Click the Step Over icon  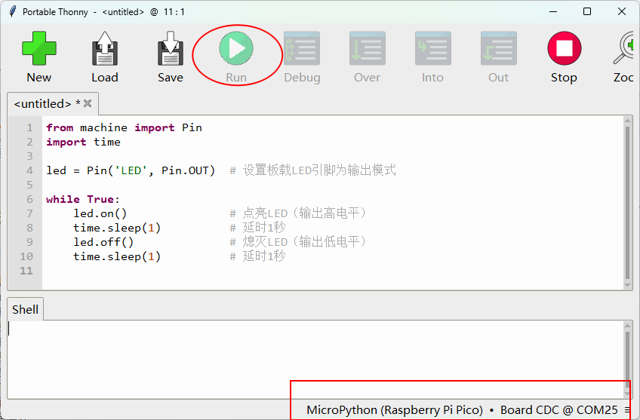pos(368,48)
